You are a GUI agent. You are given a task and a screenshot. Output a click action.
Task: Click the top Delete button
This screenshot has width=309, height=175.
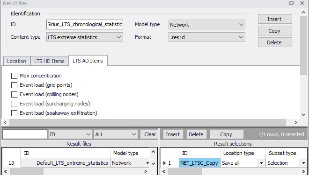[x=275, y=42]
